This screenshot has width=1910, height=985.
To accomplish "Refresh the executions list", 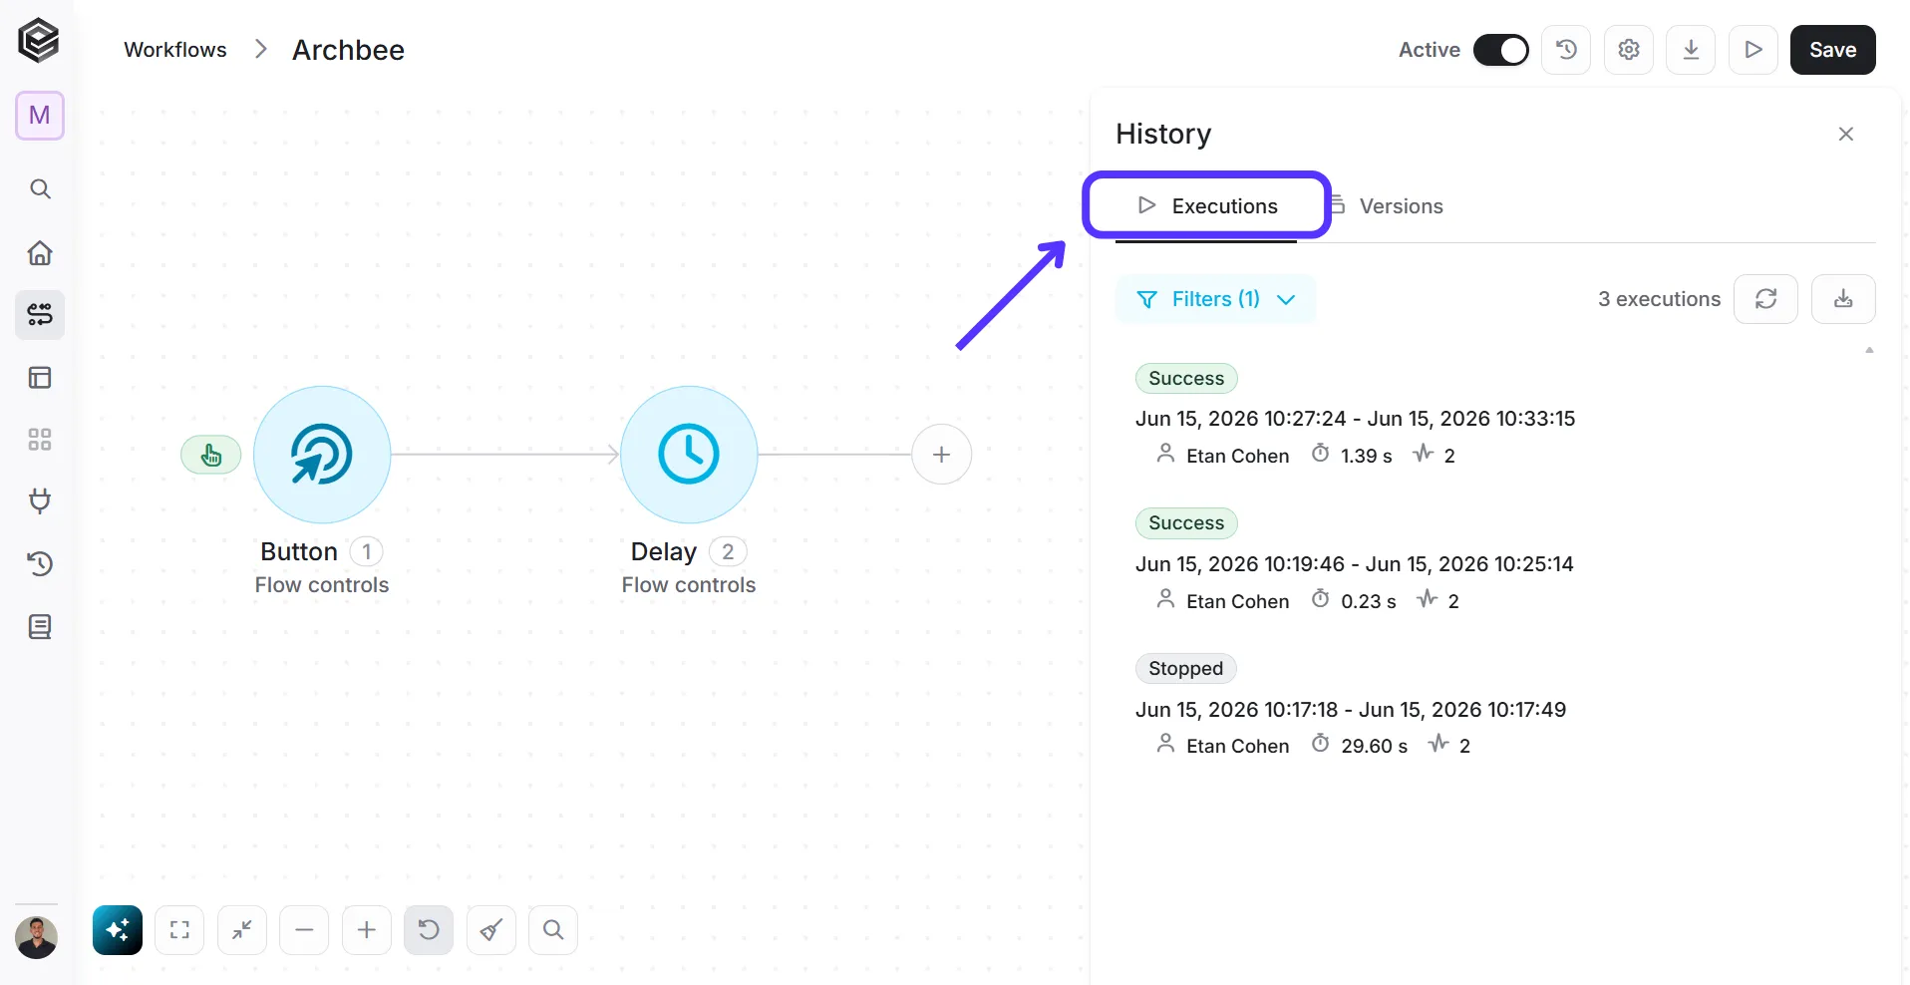I will click(x=1765, y=299).
